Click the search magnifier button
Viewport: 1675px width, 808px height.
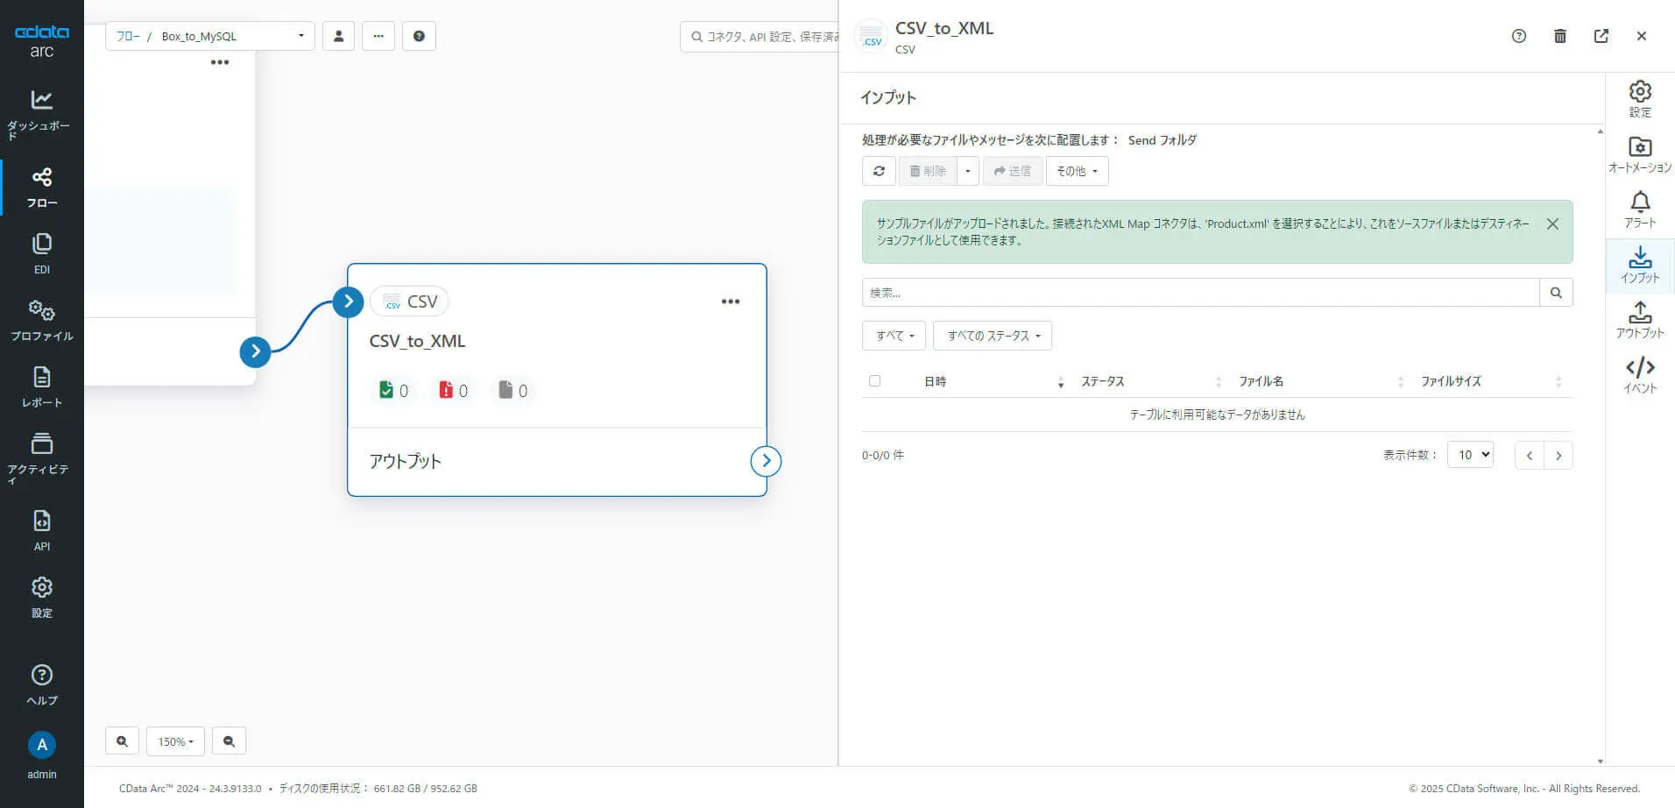tap(1556, 293)
